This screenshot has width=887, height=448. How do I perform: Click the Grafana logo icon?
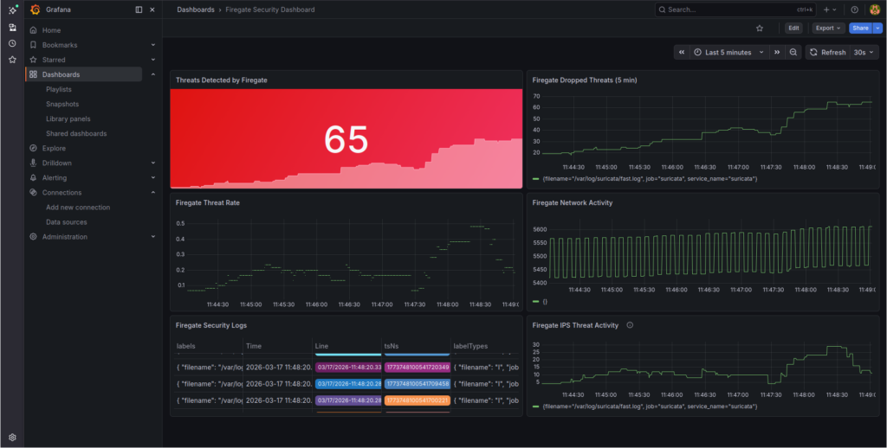point(35,10)
